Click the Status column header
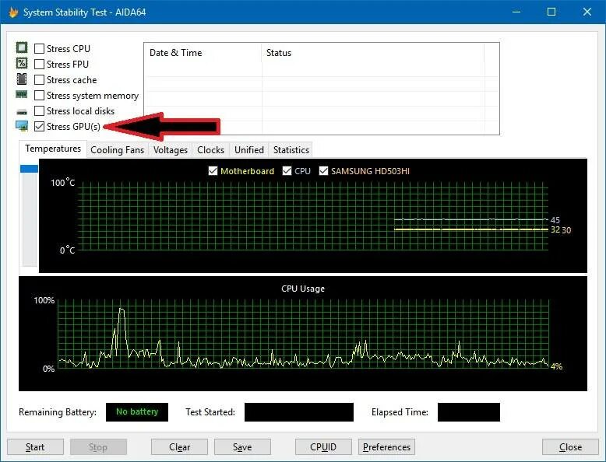The width and height of the screenshot is (606, 462). click(373, 53)
